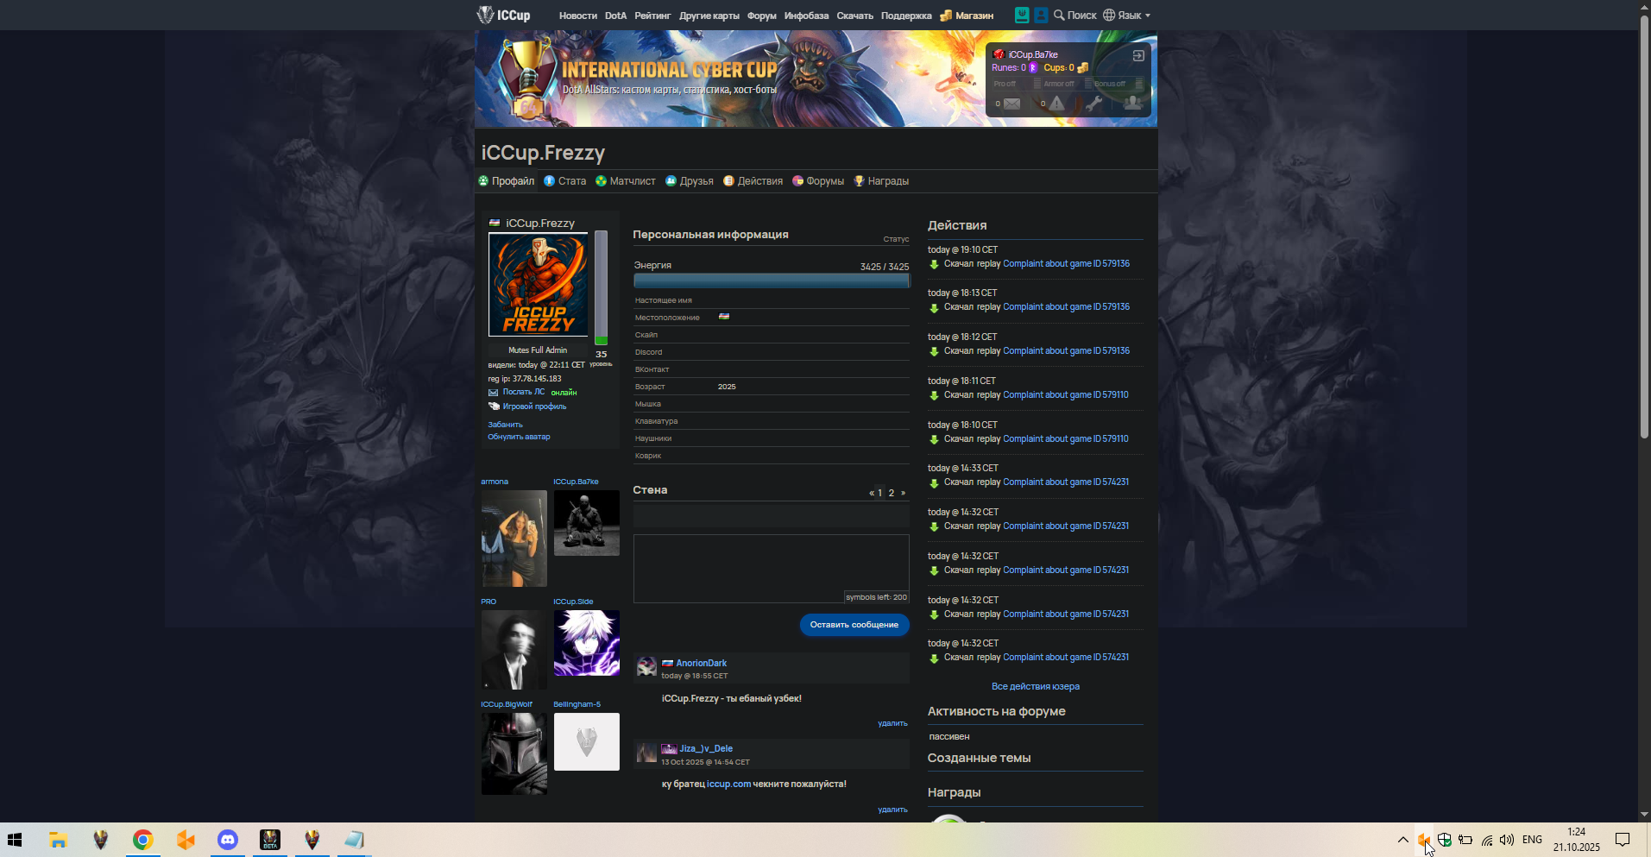
Task: Open the Форум menu
Action: pyautogui.click(x=761, y=16)
